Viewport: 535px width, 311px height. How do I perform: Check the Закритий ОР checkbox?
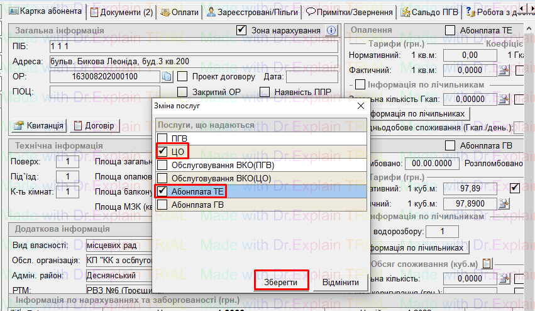pos(183,93)
